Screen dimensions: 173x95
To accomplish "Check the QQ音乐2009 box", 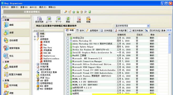I will 68,91.
